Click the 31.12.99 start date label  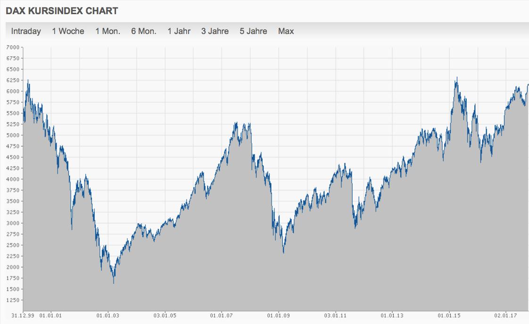[x=23, y=315]
